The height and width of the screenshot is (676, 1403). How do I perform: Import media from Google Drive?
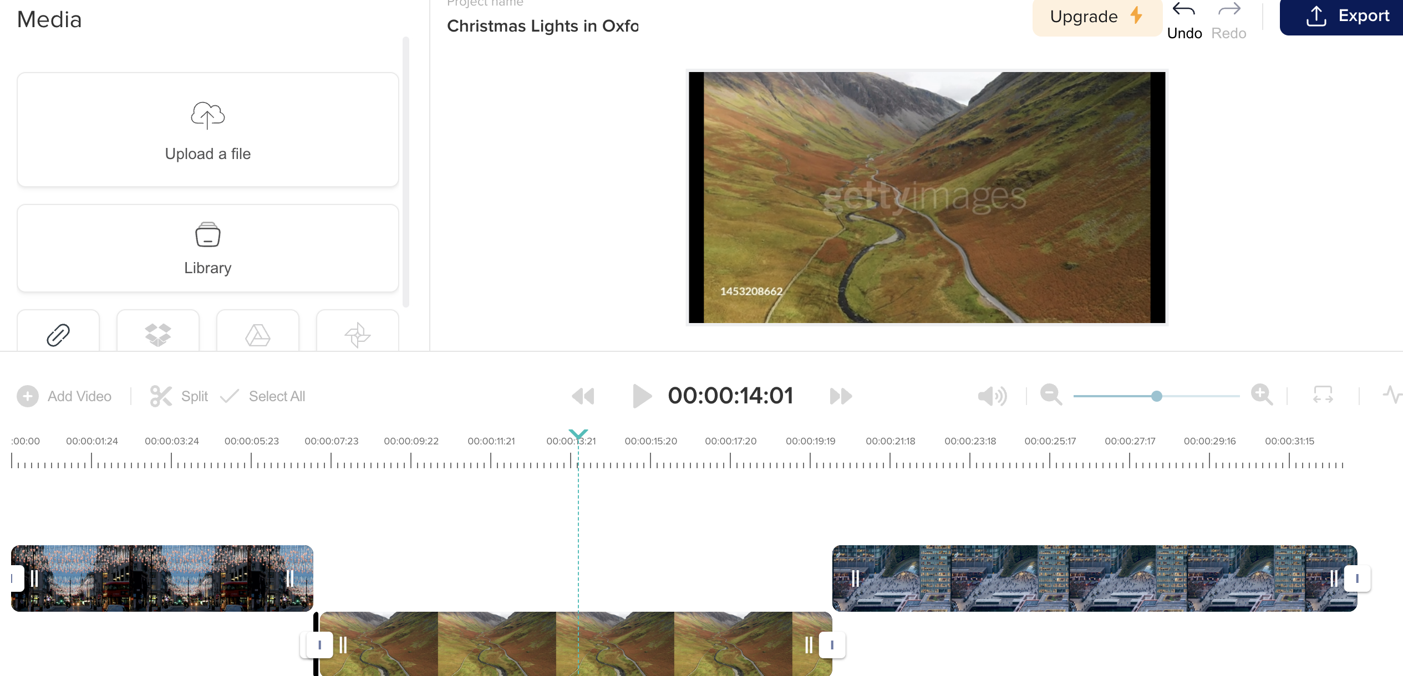pyautogui.click(x=258, y=335)
